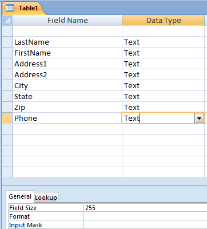
Task: Select the General properties tab
Action: pyautogui.click(x=20, y=196)
